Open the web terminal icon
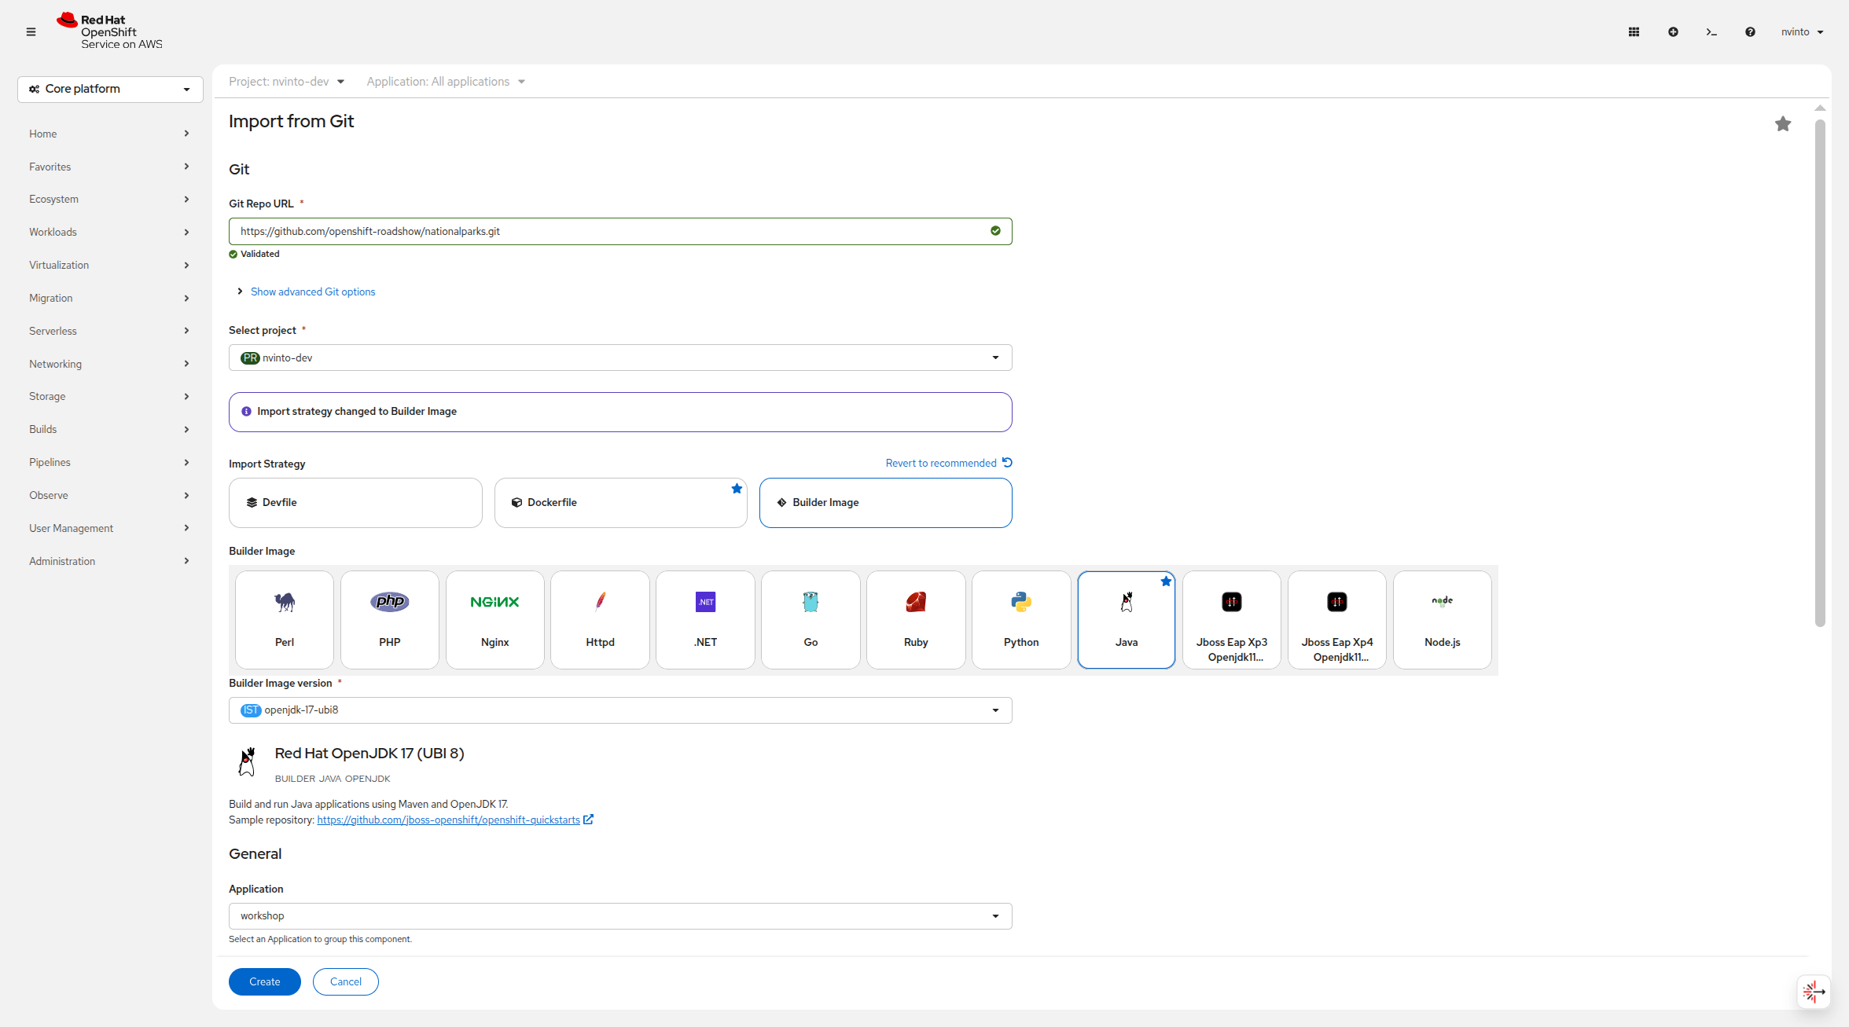The width and height of the screenshot is (1849, 1027). click(1711, 32)
